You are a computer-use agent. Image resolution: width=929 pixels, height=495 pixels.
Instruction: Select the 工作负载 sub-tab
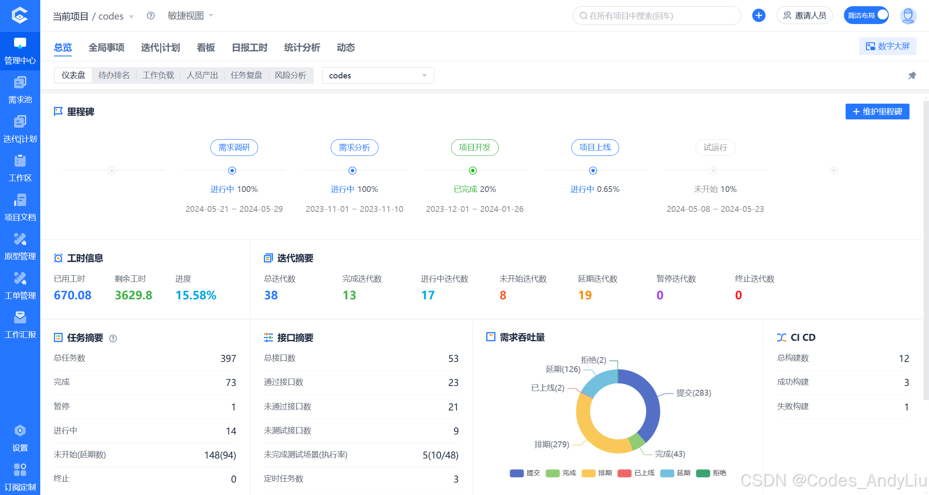click(158, 75)
